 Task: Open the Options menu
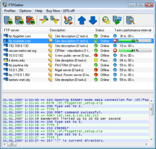tap(25, 11)
